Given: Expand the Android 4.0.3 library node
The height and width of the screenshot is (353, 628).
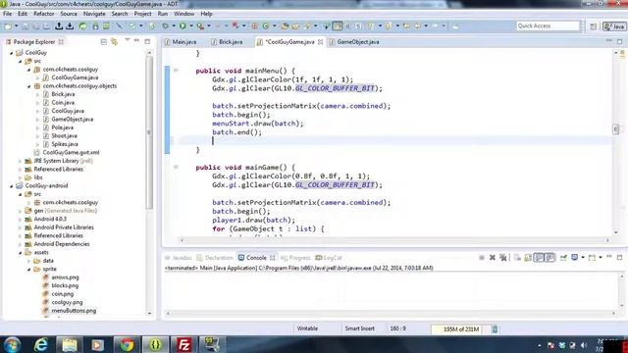Looking at the screenshot, I should (x=21, y=219).
